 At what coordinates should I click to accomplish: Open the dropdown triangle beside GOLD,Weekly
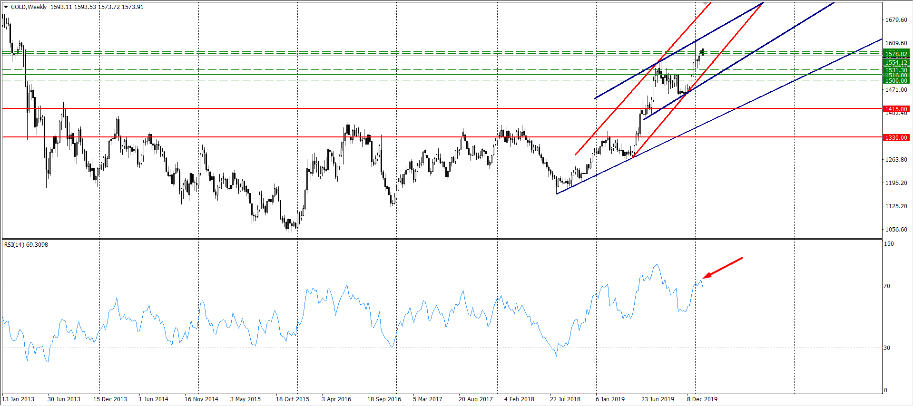(x=6, y=7)
